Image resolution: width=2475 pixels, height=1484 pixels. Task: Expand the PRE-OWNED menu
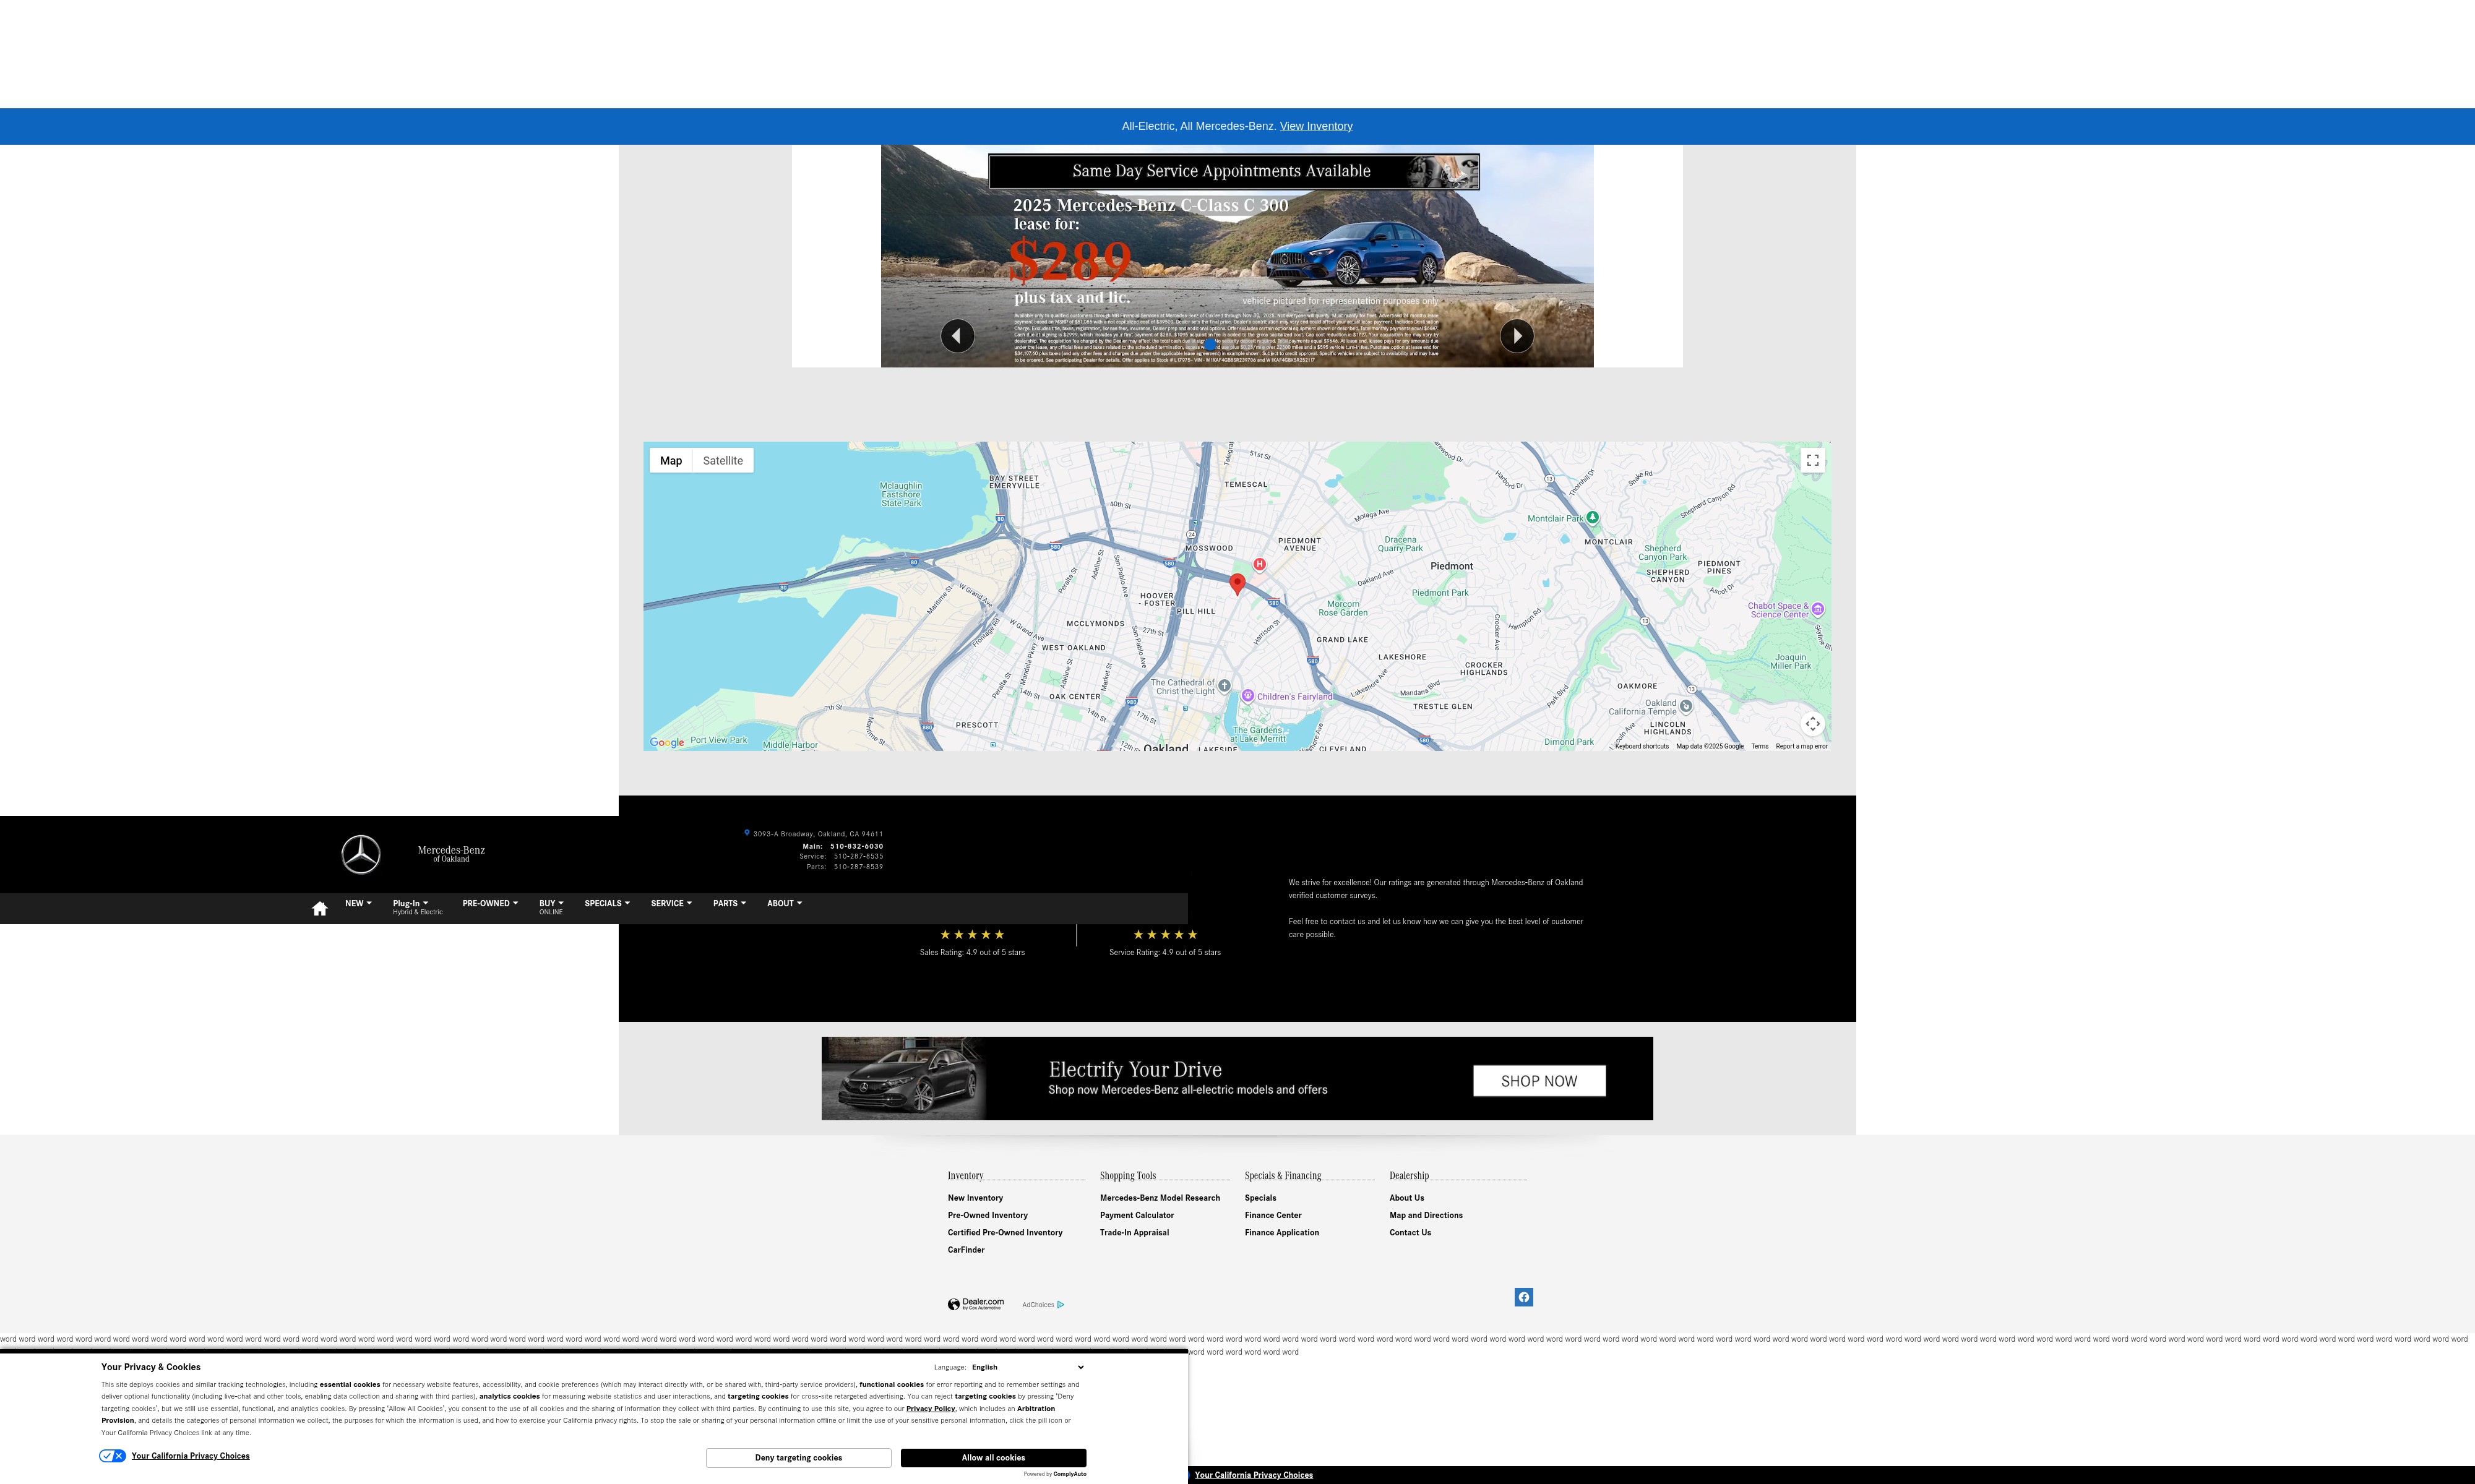click(490, 903)
